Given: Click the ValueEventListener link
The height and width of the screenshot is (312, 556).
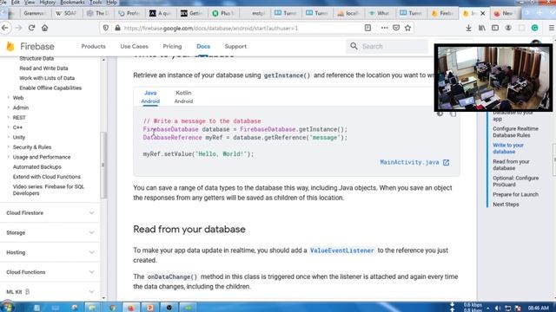Looking at the screenshot, I should click(341, 250).
